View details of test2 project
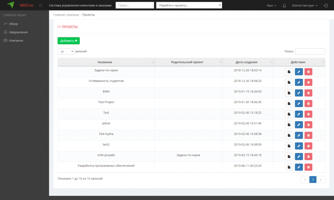This screenshot has height=200, width=334. point(289,146)
